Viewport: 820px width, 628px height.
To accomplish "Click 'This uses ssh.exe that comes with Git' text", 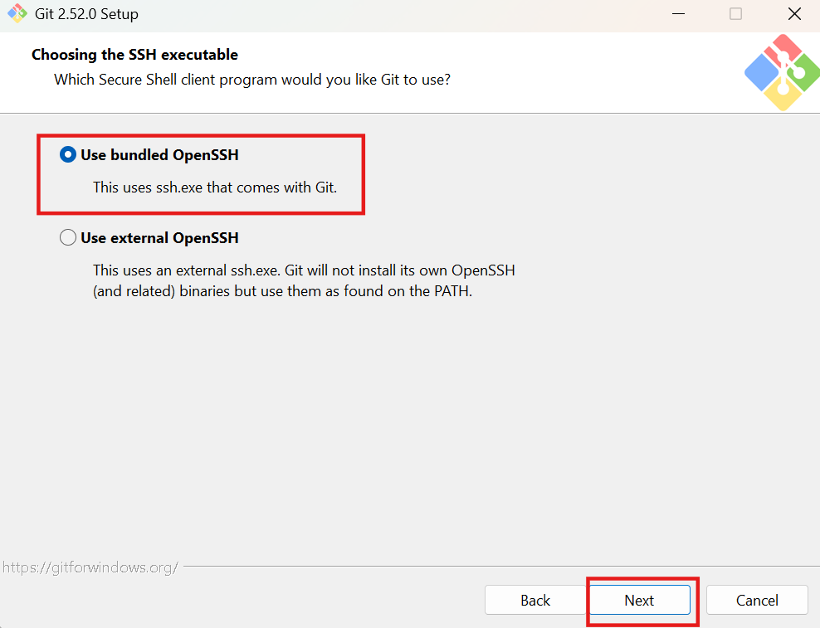I will (215, 187).
